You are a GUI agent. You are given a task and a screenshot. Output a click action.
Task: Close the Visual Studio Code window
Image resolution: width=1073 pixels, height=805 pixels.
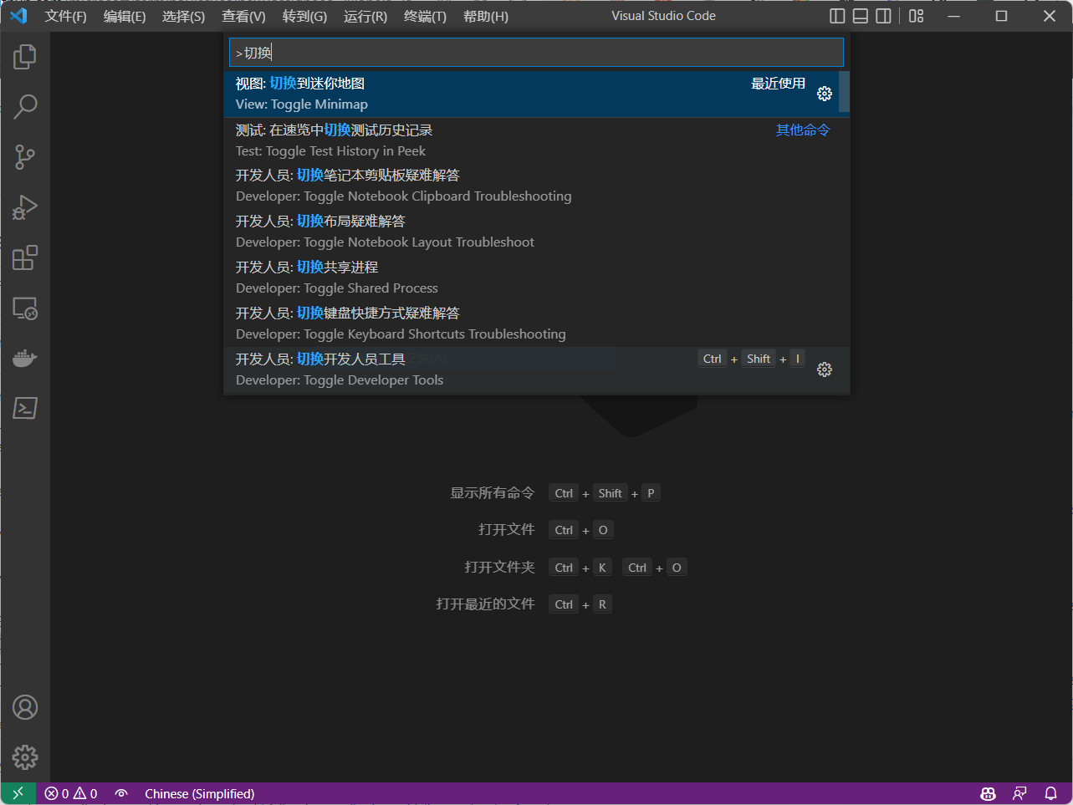point(1050,16)
